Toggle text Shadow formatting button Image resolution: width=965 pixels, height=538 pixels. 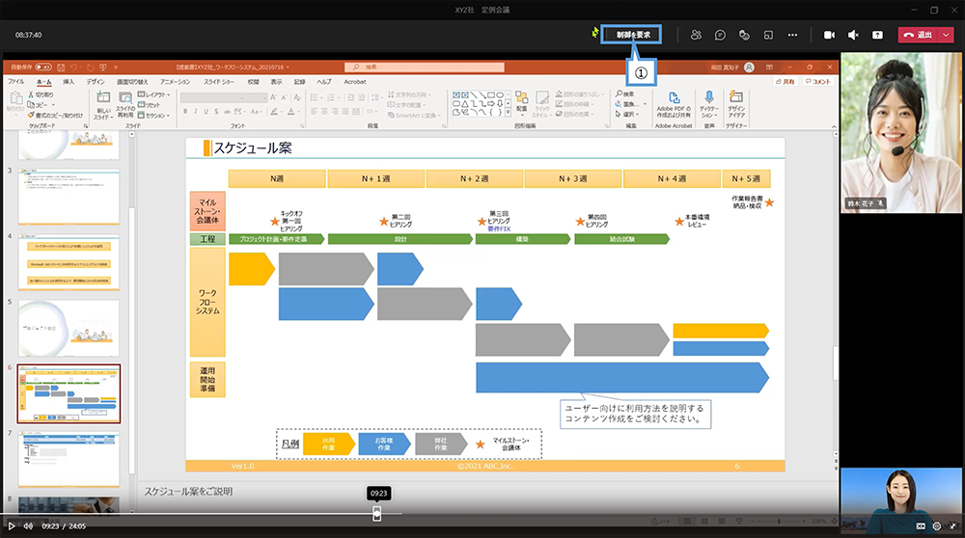click(216, 111)
